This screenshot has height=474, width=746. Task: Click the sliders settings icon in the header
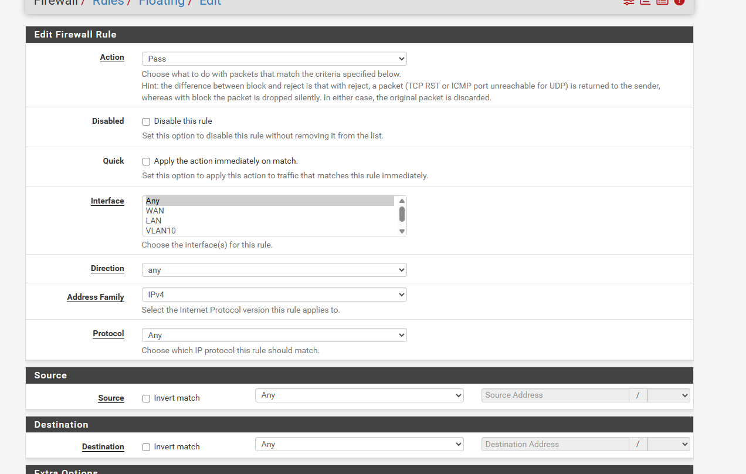pyautogui.click(x=628, y=3)
